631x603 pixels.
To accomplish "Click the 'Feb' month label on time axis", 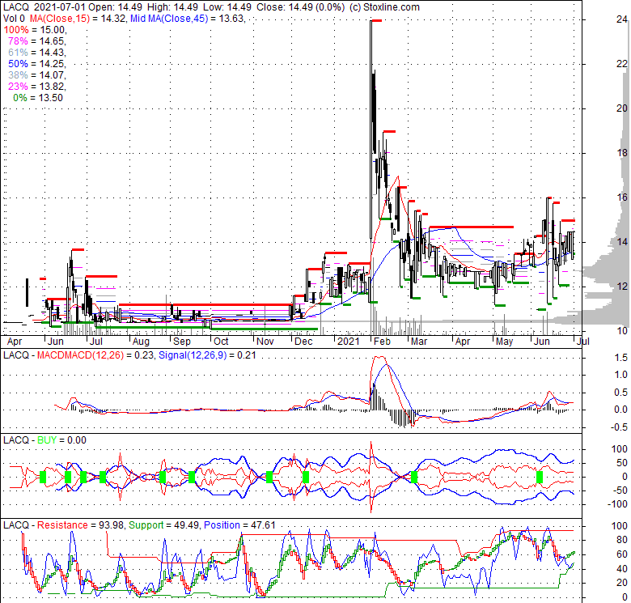I will (x=382, y=342).
